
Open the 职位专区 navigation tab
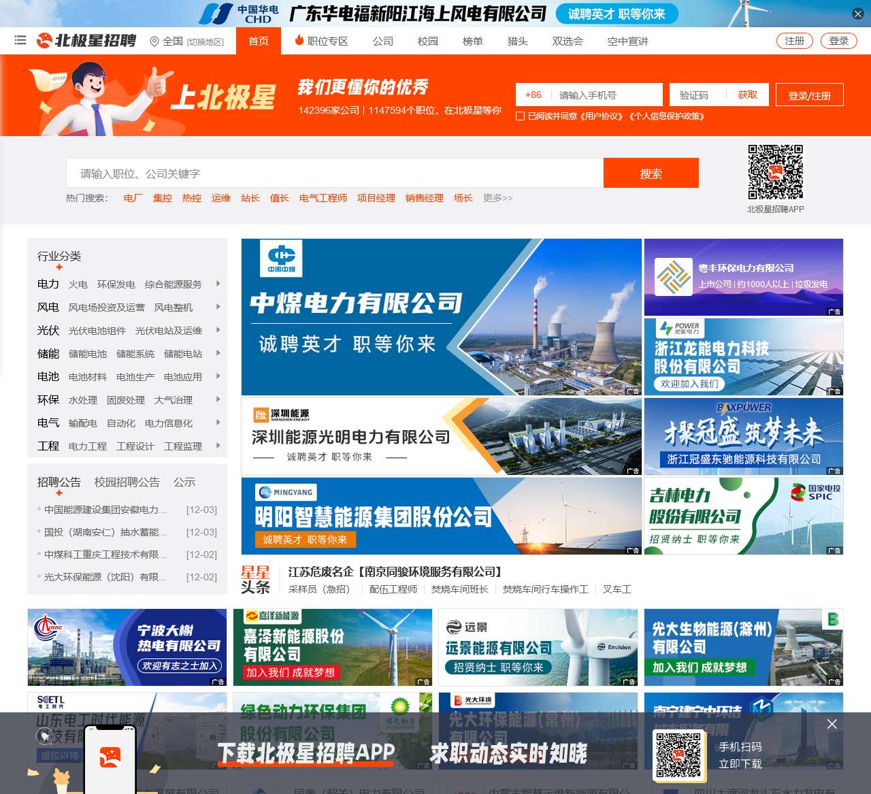(327, 42)
